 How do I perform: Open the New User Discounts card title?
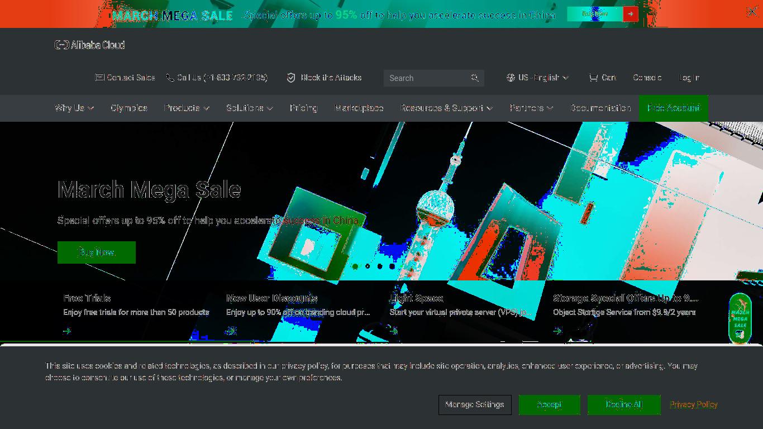pyautogui.click(x=271, y=298)
